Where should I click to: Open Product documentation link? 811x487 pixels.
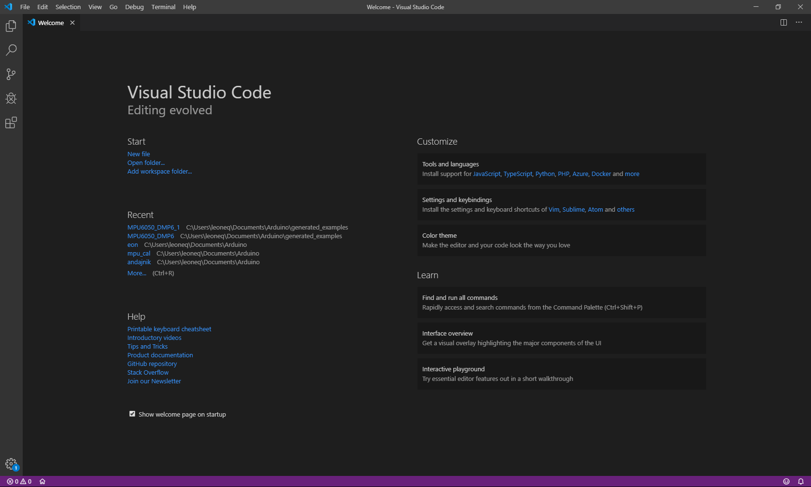pyautogui.click(x=160, y=355)
